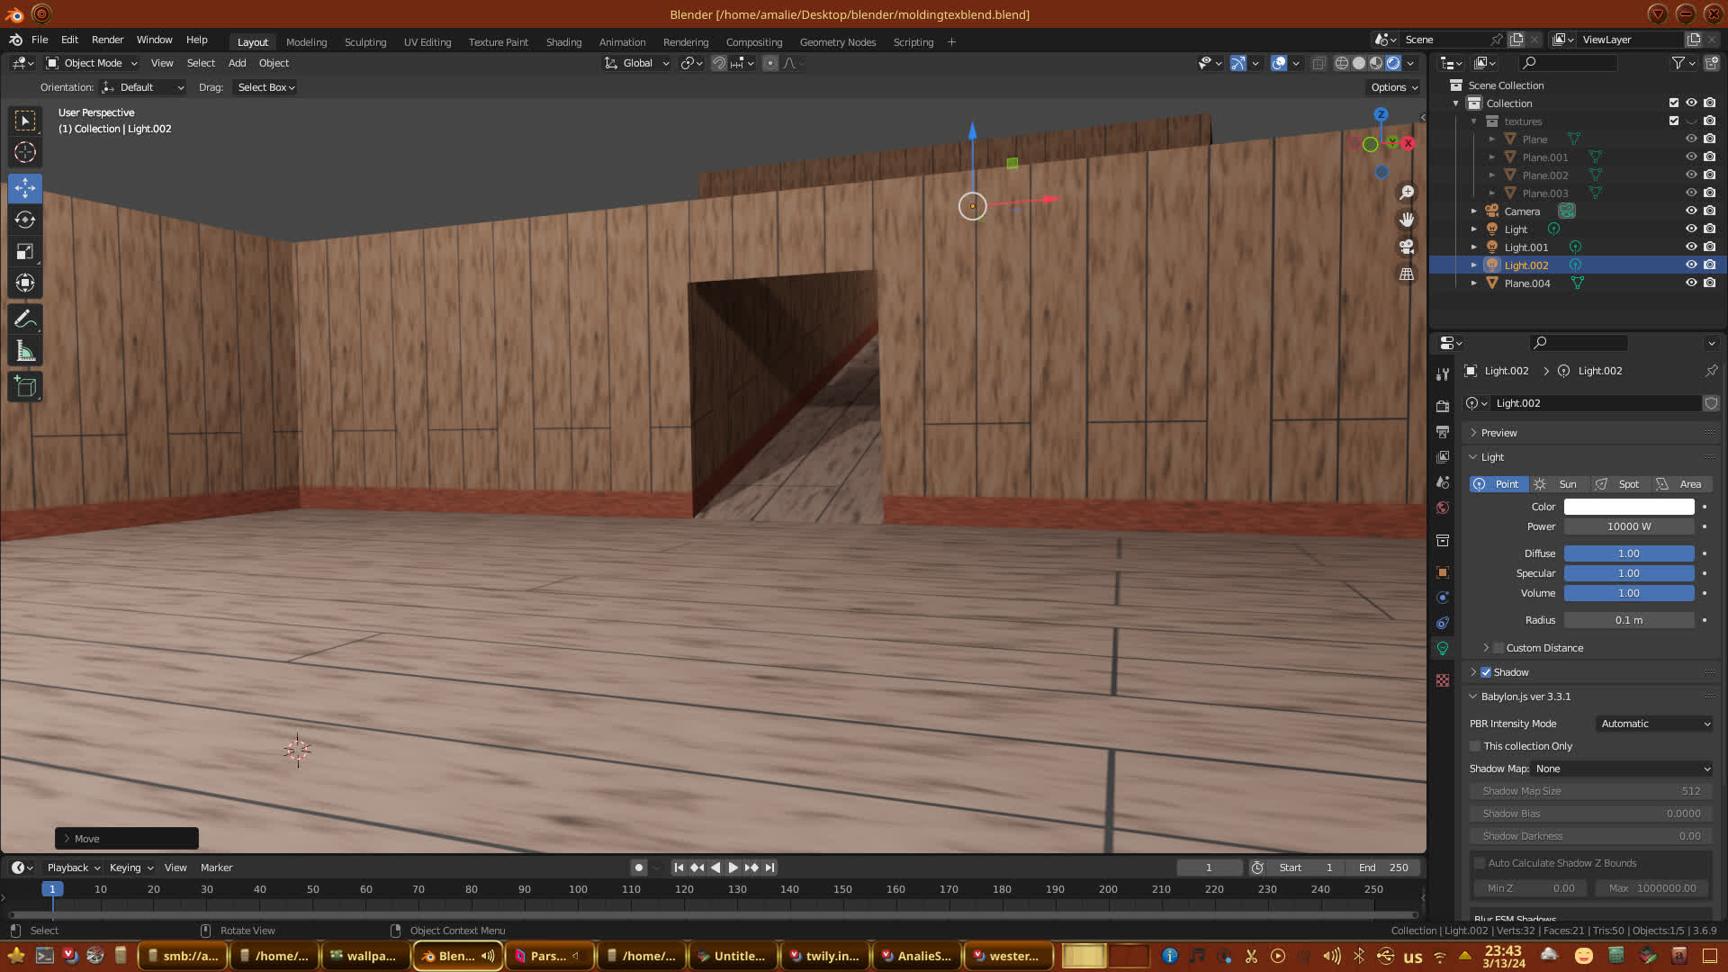
Task: Select the Scale tool
Action: pyautogui.click(x=25, y=252)
